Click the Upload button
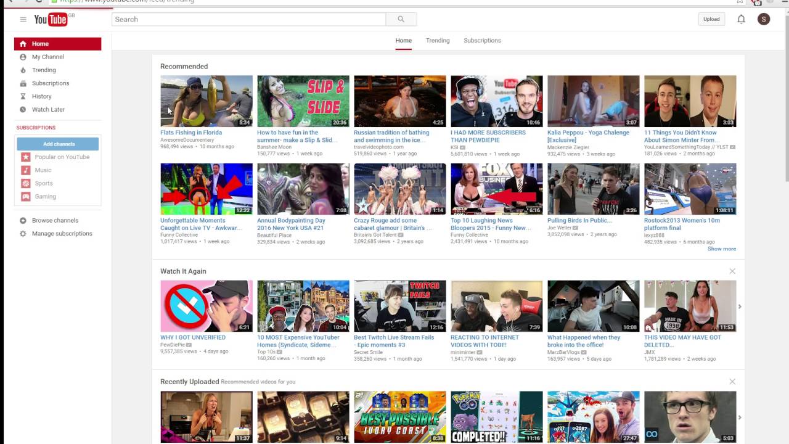 click(x=711, y=19)
